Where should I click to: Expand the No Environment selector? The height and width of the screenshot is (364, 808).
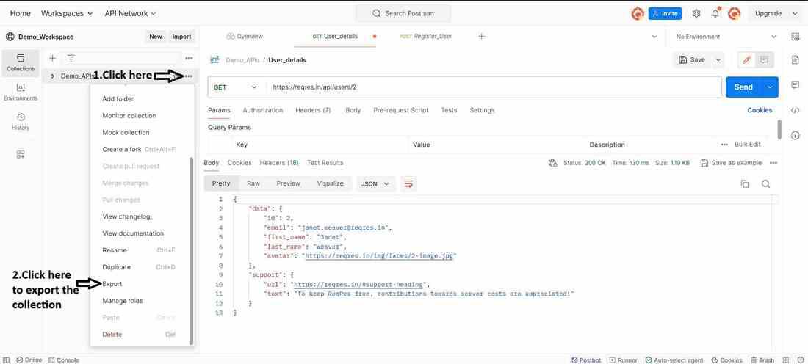point(726,37)
